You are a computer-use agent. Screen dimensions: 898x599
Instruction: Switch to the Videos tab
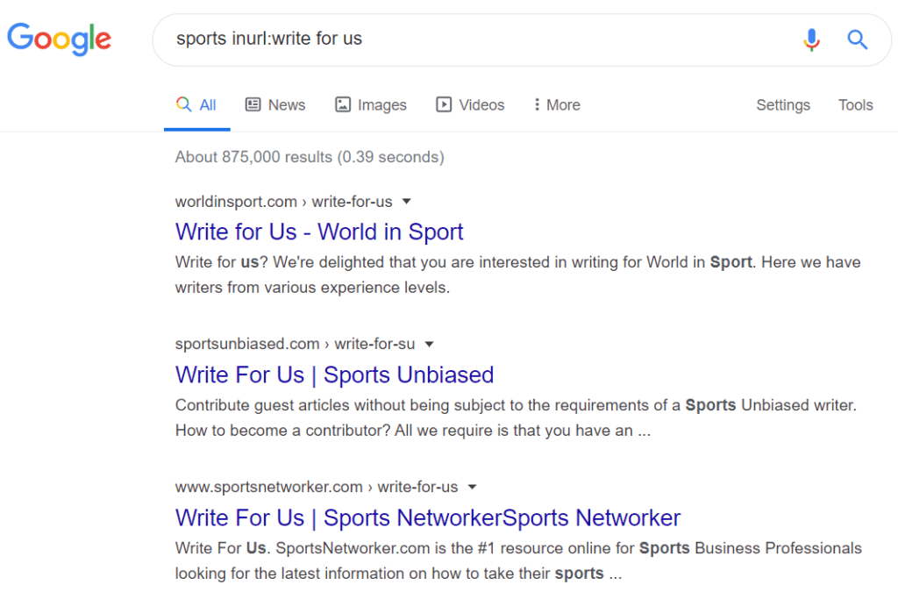click(x=470, y=104)
